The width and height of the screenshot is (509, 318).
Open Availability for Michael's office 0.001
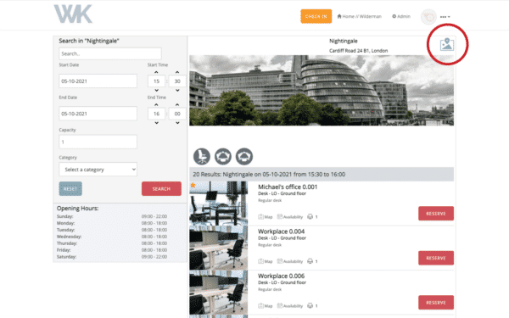click(x=290, y=217)
